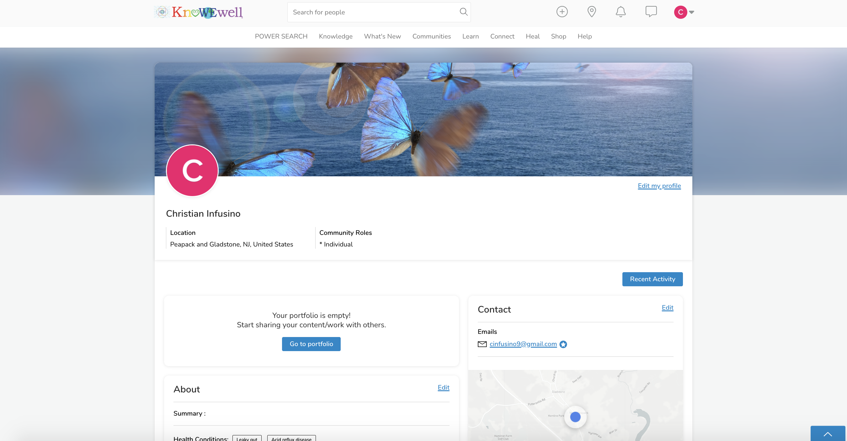Click the Recent Activity button
The width and height of the screenshot is (847, 441).
[x=653, y=279]
